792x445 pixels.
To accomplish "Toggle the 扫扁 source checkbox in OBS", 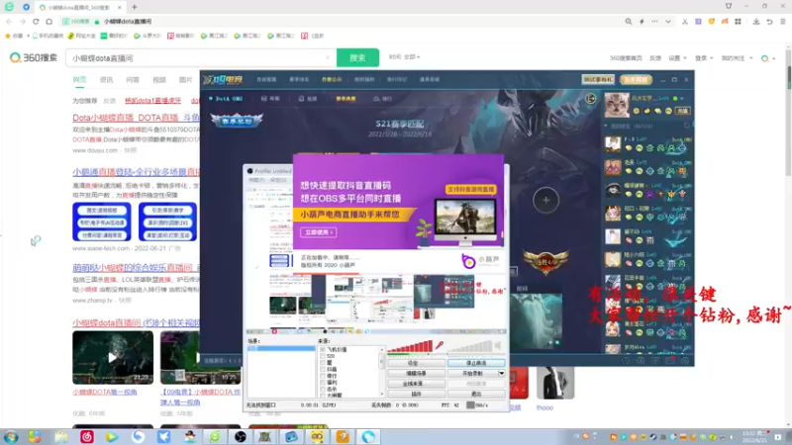I will coord(323,369).
